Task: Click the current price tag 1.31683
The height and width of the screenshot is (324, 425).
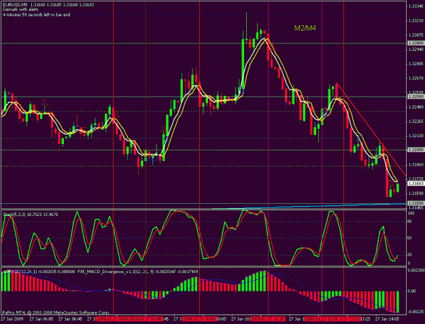Action: coord(415,183)
